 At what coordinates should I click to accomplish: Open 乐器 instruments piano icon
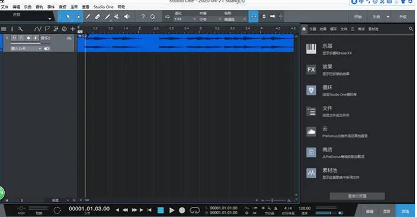[311, 49]
